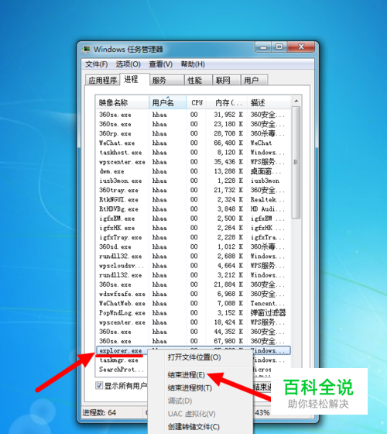Viewport: 387px width, 434px height.
Task: Sort by 描述 column header
Action: 269,102
